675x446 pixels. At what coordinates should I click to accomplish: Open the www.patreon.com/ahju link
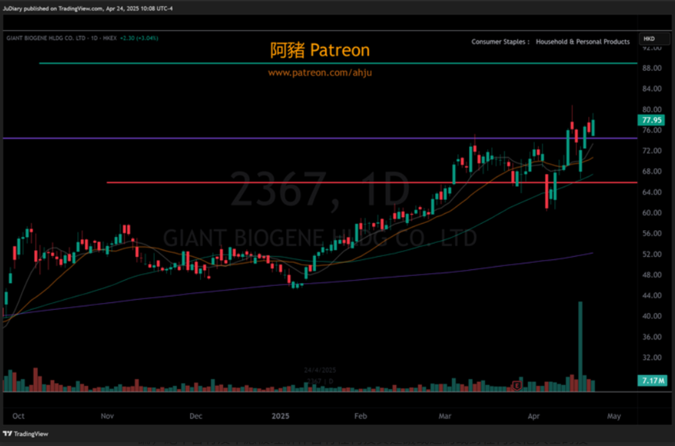tap(320, 73)
